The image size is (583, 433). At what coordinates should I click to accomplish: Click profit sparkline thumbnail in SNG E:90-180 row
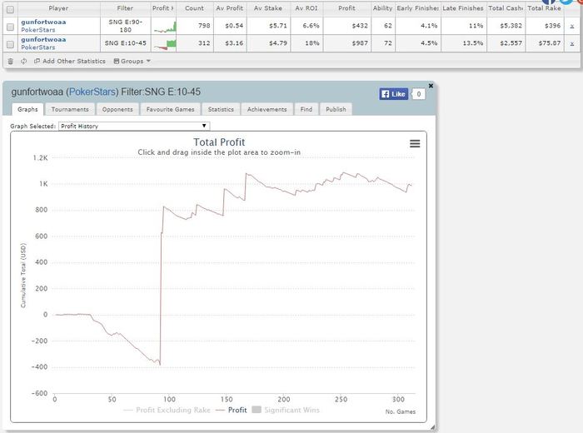(164, 27)
